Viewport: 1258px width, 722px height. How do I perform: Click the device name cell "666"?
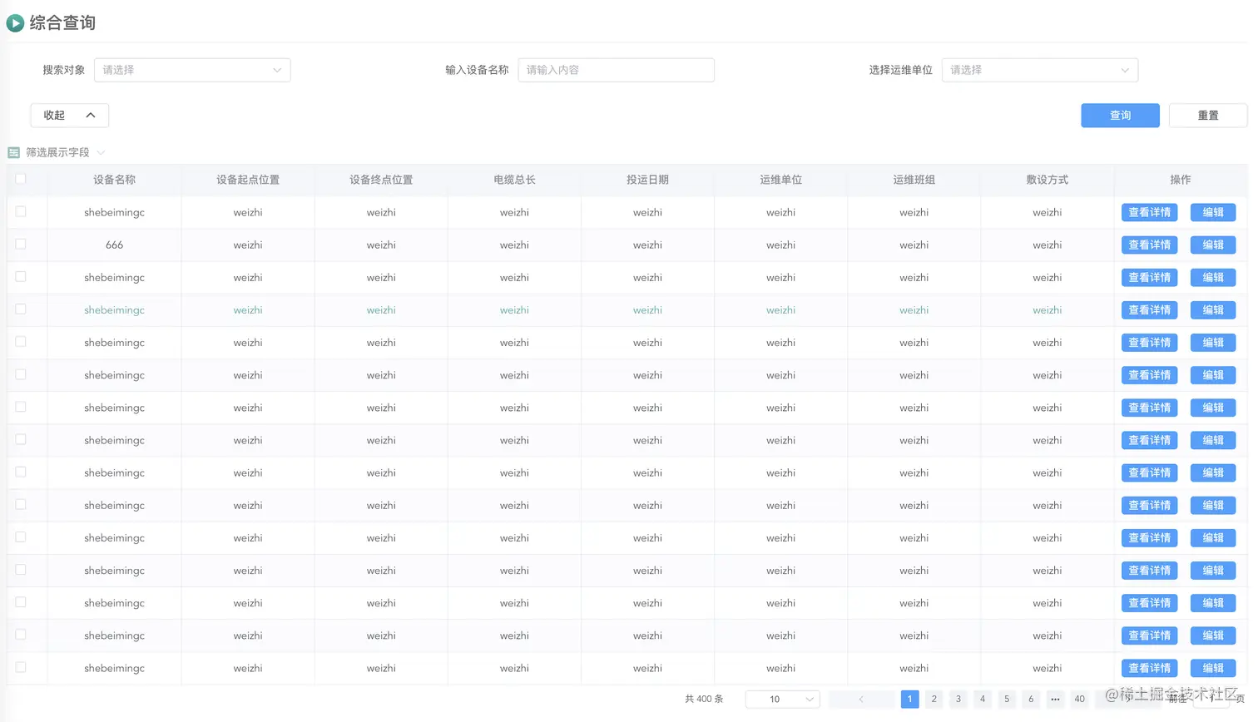(x=115, y=245)
